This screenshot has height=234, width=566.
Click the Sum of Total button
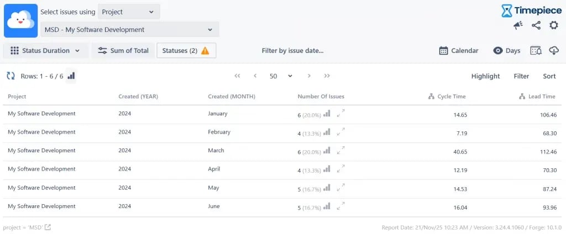[x=123, y=51]
